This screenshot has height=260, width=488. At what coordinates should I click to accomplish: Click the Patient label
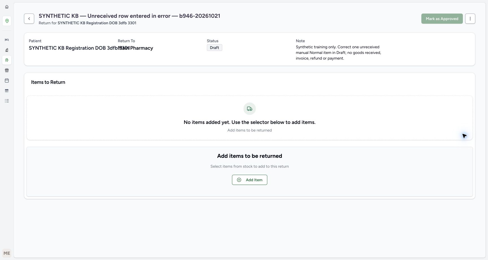[35, 41]
